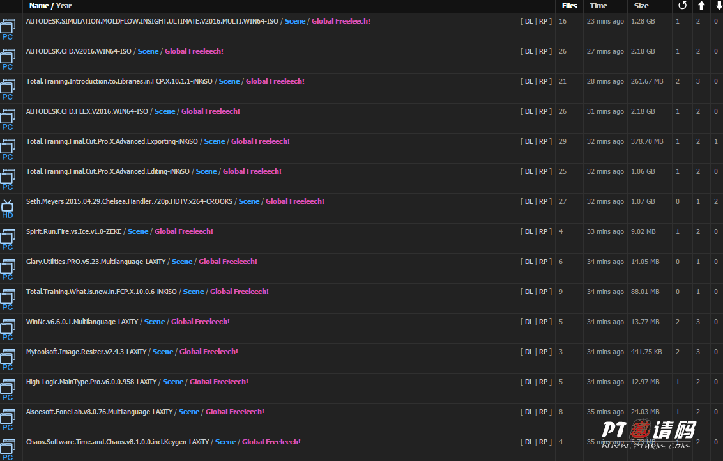723x461 pixels.
Task: Sort the list by Size column header
Action: click(641, 6)
